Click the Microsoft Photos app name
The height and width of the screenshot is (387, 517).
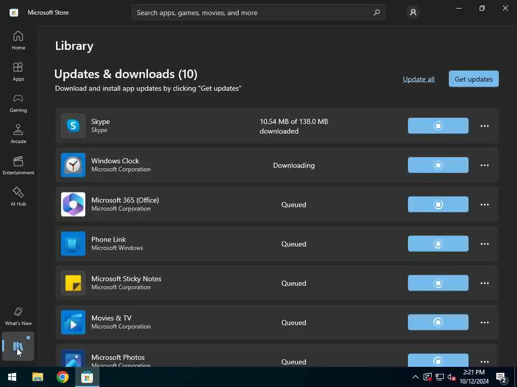[x=118, y=357]
